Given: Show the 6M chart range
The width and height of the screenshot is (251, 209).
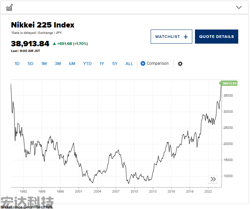Looking at the screenshot, I should pyautogui.click(x=72, y=64).
